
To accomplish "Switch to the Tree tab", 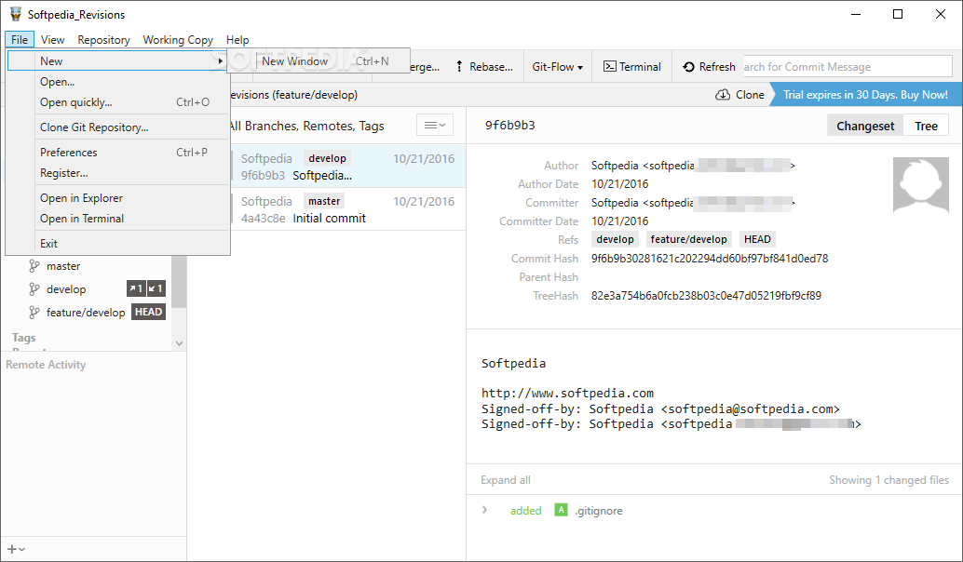I will pos(926,126).
